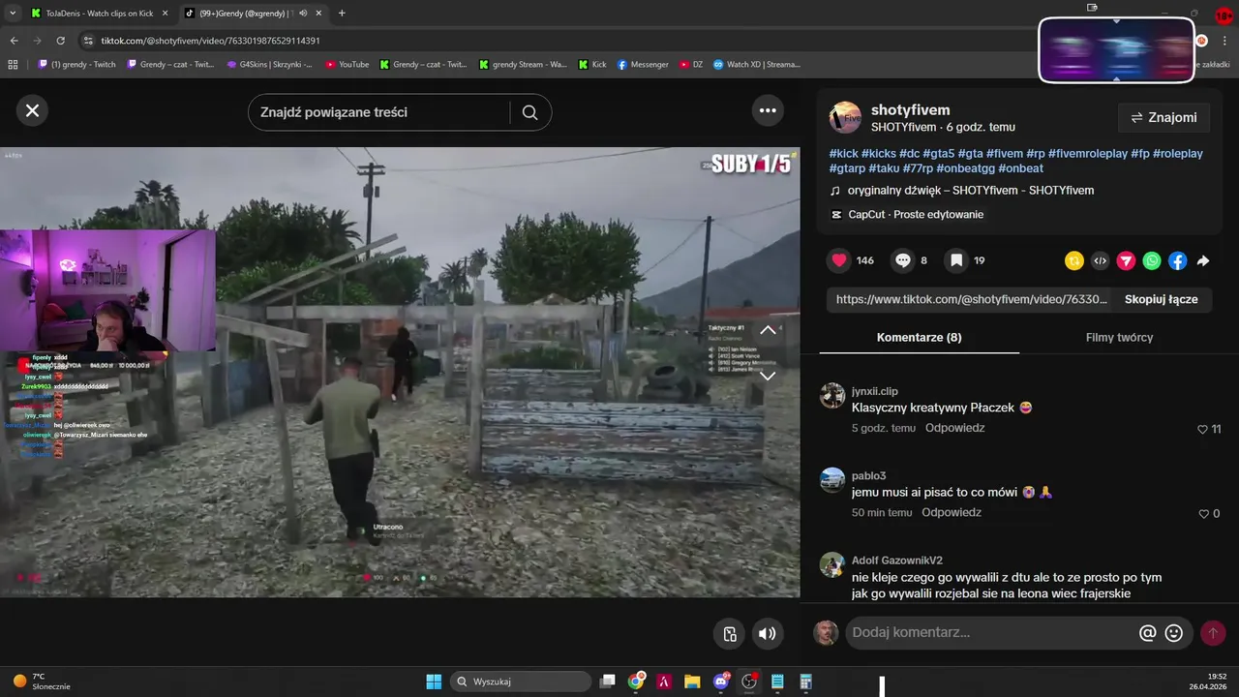Open the G4Skins Skrzynki bookmark

click(x=269, y=65)
